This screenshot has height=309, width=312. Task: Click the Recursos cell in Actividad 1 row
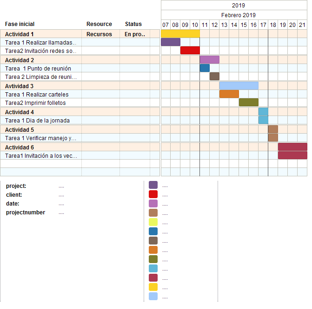pos(99,34)
